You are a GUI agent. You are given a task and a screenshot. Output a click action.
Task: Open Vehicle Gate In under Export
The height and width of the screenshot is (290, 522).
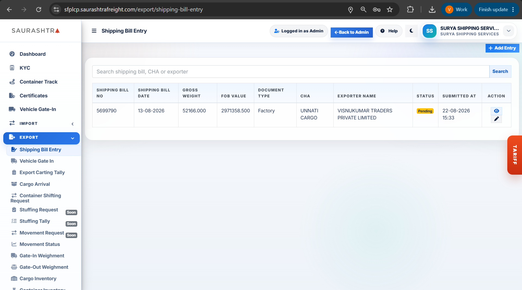36,161
